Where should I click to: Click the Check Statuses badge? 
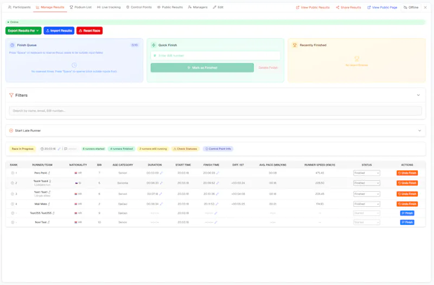(x=185, y=149)
